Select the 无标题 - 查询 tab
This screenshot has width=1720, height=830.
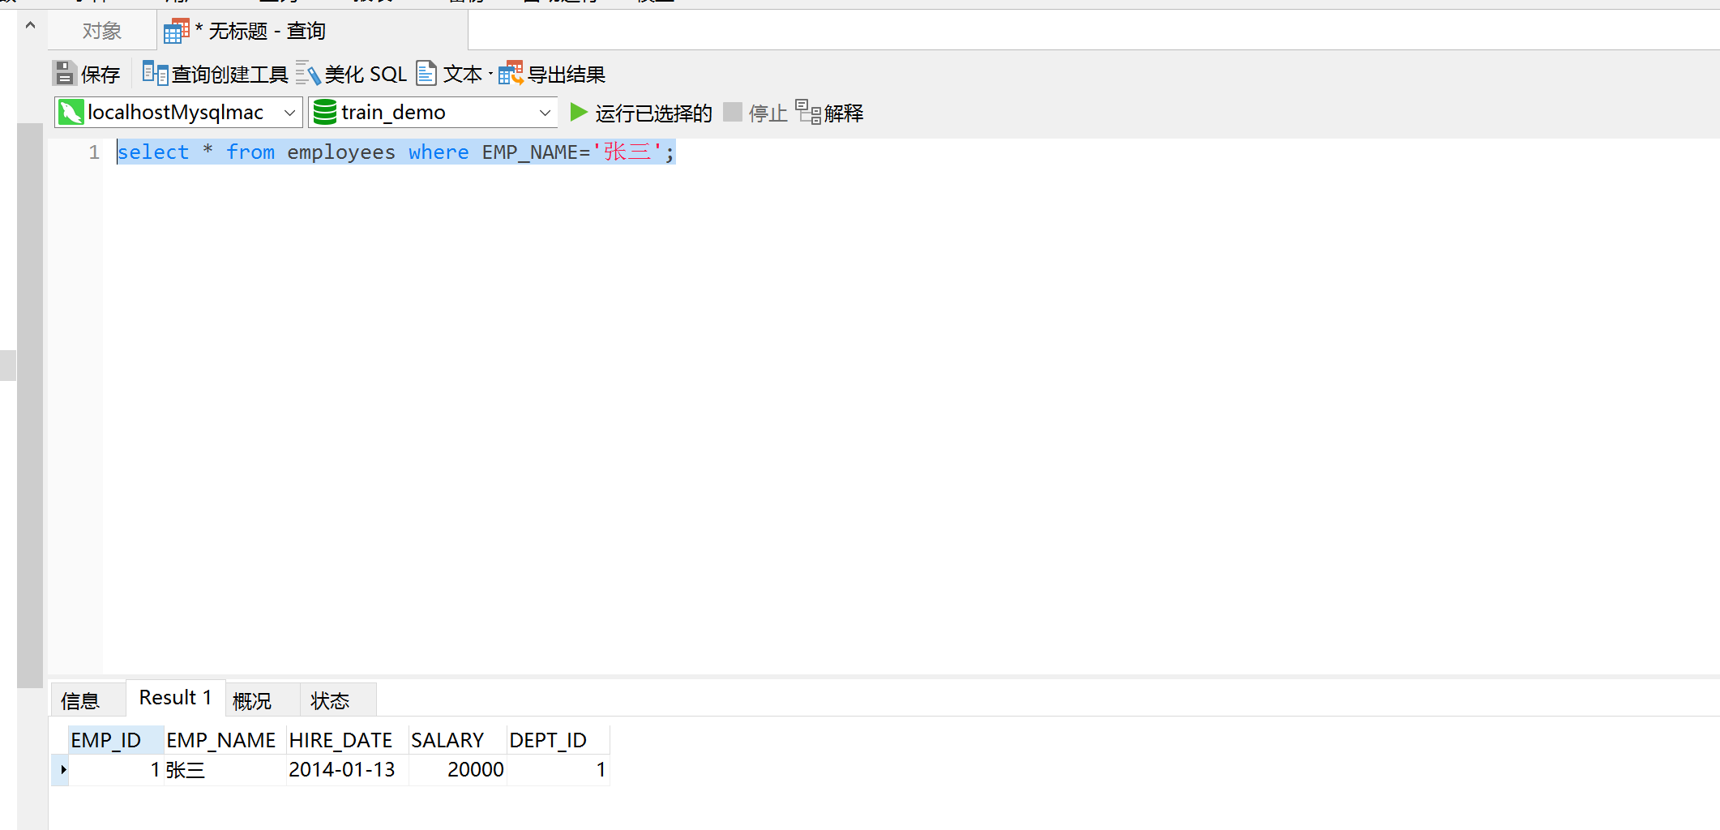[312, 31]
